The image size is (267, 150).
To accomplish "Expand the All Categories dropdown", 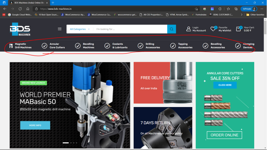I will (x=80, y=29).
